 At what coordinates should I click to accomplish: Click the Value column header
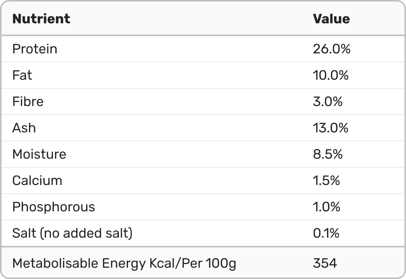(331, 19)
